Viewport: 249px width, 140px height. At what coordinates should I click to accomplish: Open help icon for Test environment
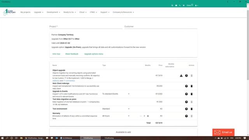[186, 109]
